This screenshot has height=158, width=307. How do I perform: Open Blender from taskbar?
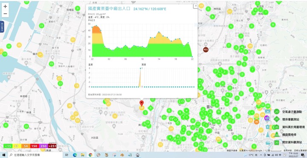coord(122,155)
